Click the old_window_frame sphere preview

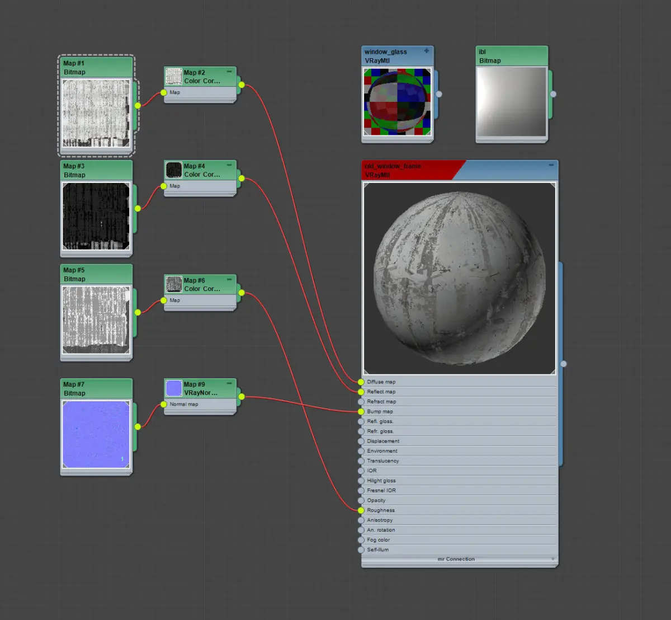pos(460,278)
